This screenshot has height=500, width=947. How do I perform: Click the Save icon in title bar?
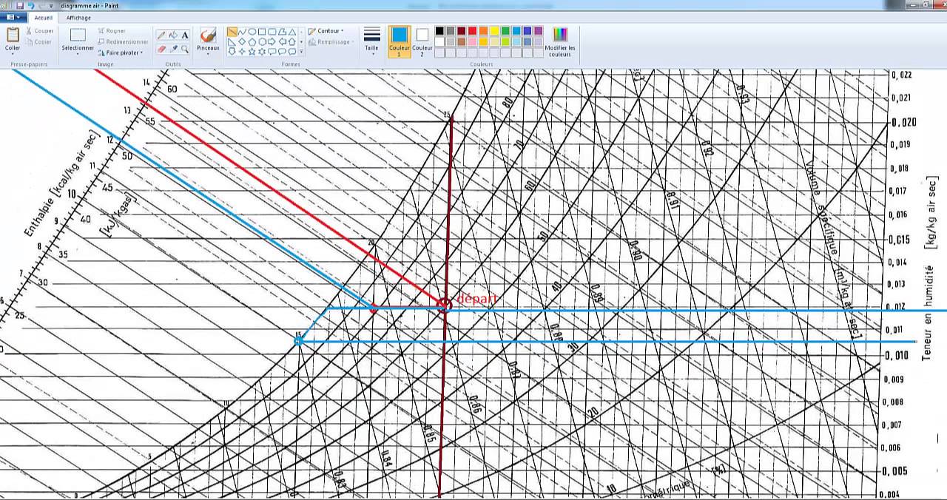[20, 5]
